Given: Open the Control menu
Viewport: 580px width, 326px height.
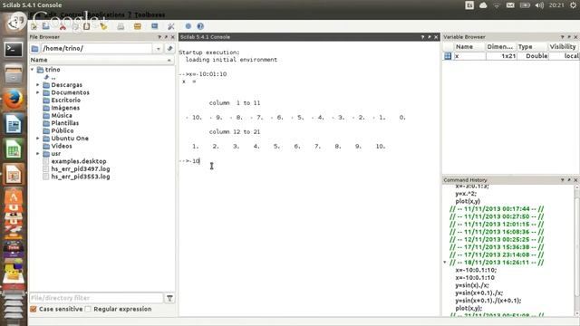Looking at the screenshot, I should coord(72,14).
